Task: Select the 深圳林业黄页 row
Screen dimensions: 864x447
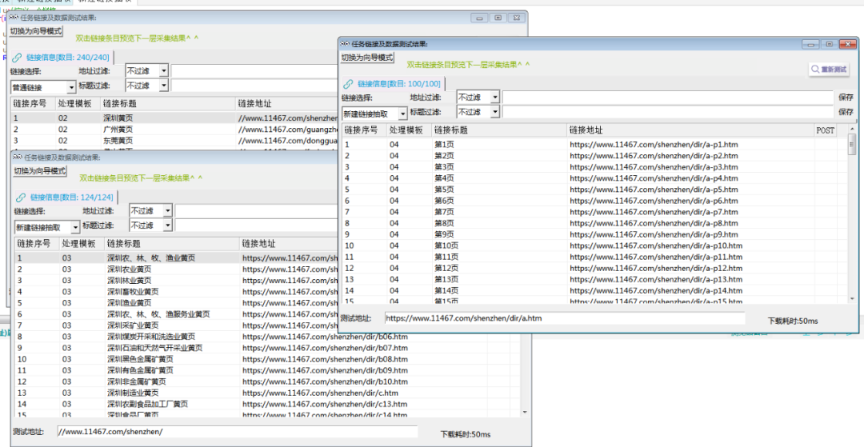Action: point(176,280)
